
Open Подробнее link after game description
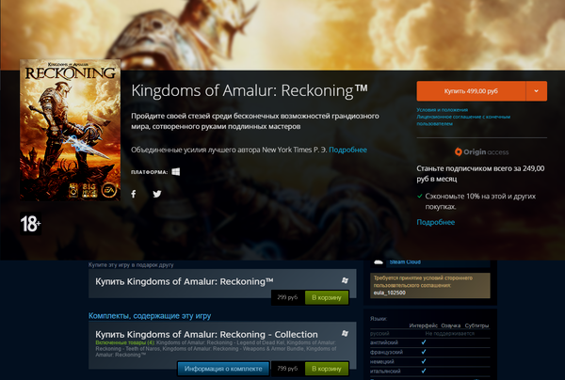pos(347,150)
